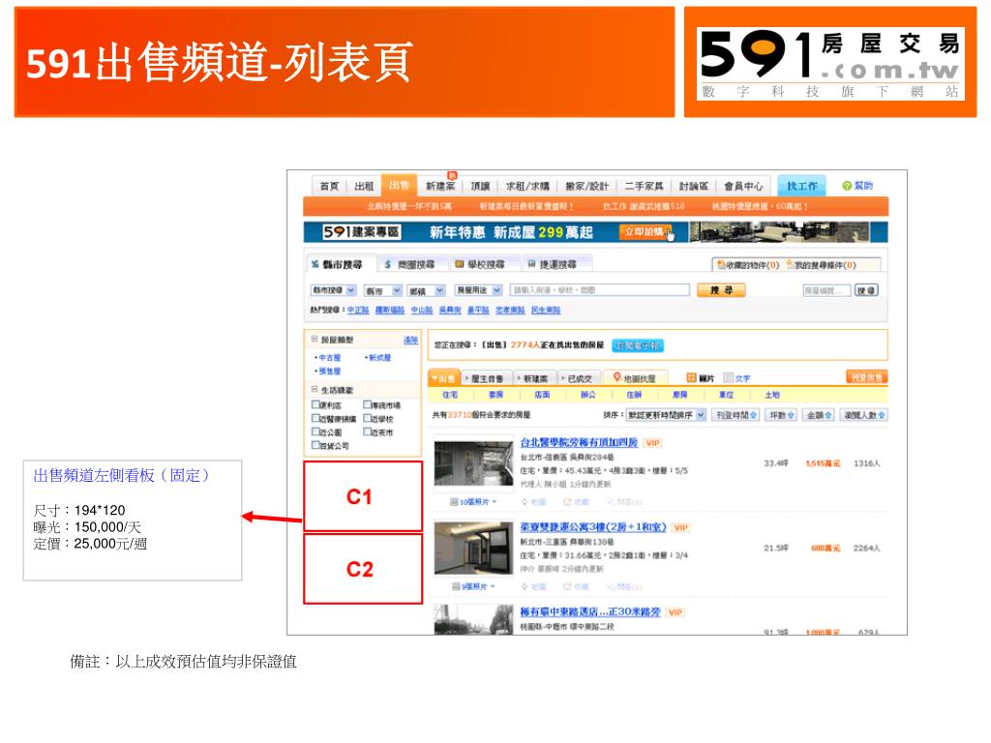The width and height of the screenshot is (991, 743).
Task: Check the 近學校 checkbox
Action: click(x=367, y=418)
